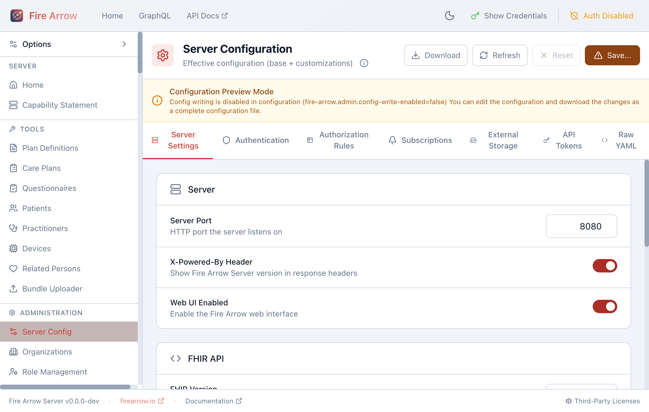Select the Patients icon in sidebar
Screen dimensions: 649x412
pyautogui.click(x=13, y=208)
